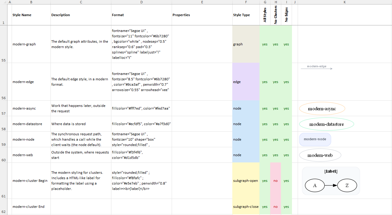Click the "subgraph-open" style type cell
Screen dimensions: 392x215
(x=246, y=181)
